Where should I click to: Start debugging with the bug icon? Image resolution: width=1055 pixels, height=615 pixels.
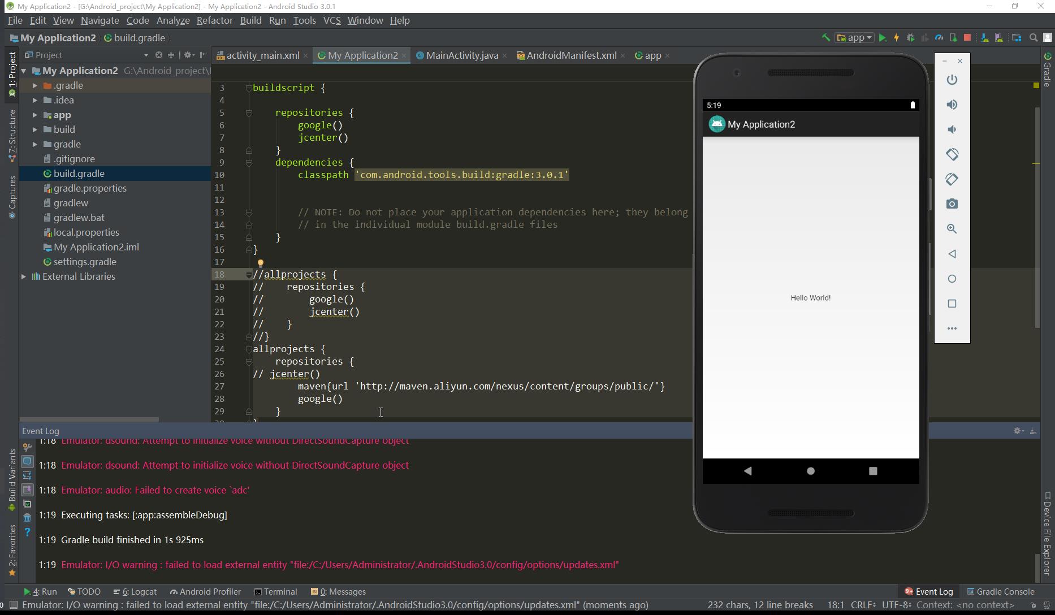911,38
